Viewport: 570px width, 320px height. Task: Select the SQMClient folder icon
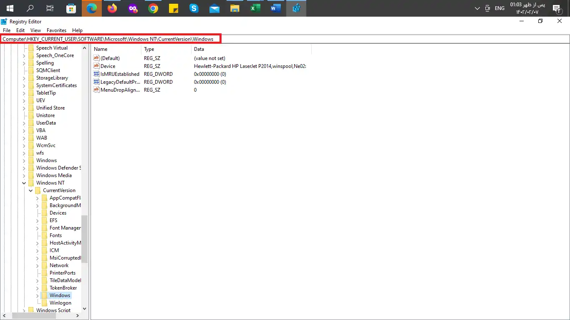coord(31,70)
